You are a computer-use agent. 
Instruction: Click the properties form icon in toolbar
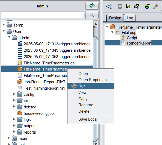(x=136, y=7)
